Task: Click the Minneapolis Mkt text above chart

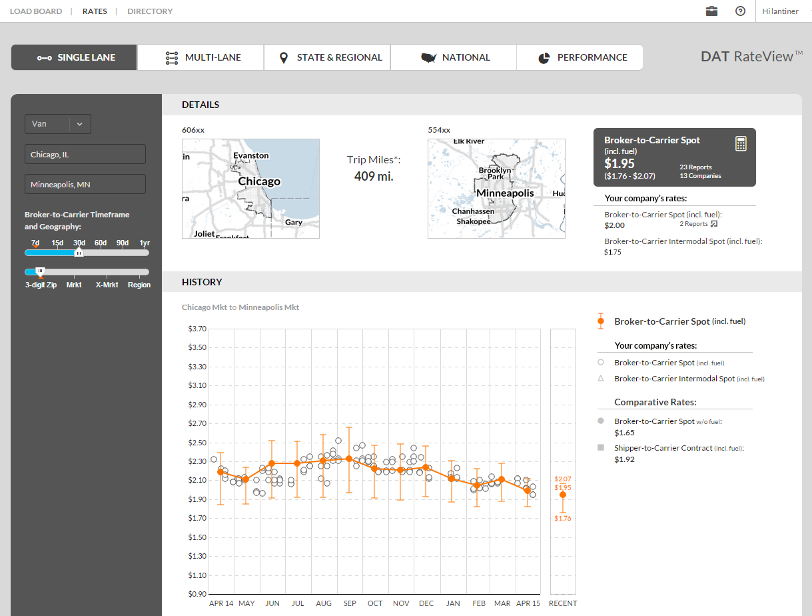Action: click(269, 307)
